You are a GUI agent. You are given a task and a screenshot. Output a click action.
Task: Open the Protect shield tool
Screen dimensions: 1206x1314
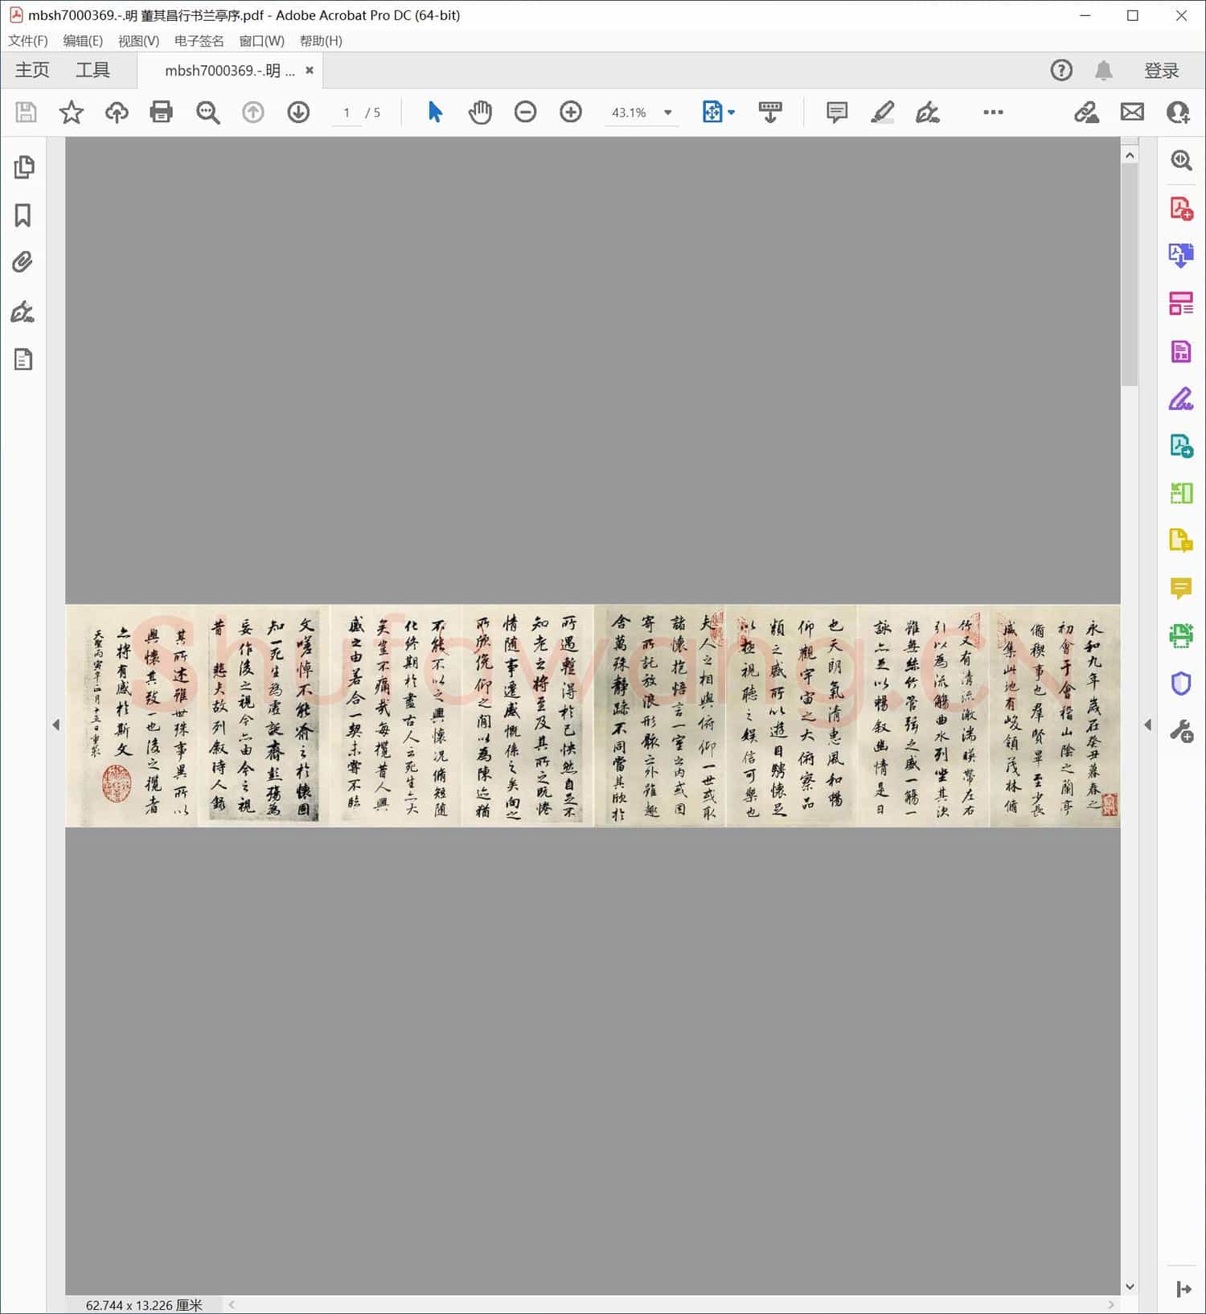(1181, 684)
